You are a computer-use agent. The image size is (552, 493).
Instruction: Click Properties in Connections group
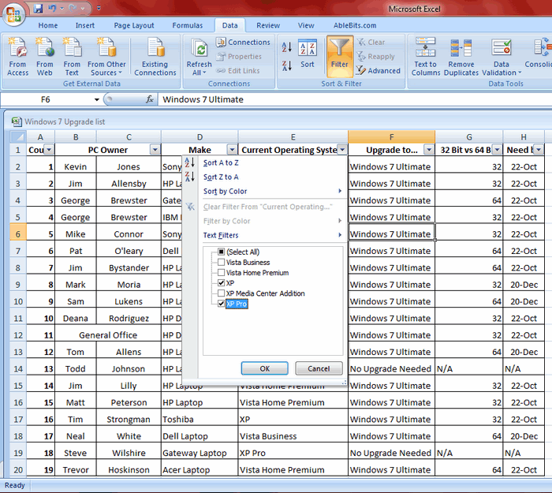(x=240, y=56)
